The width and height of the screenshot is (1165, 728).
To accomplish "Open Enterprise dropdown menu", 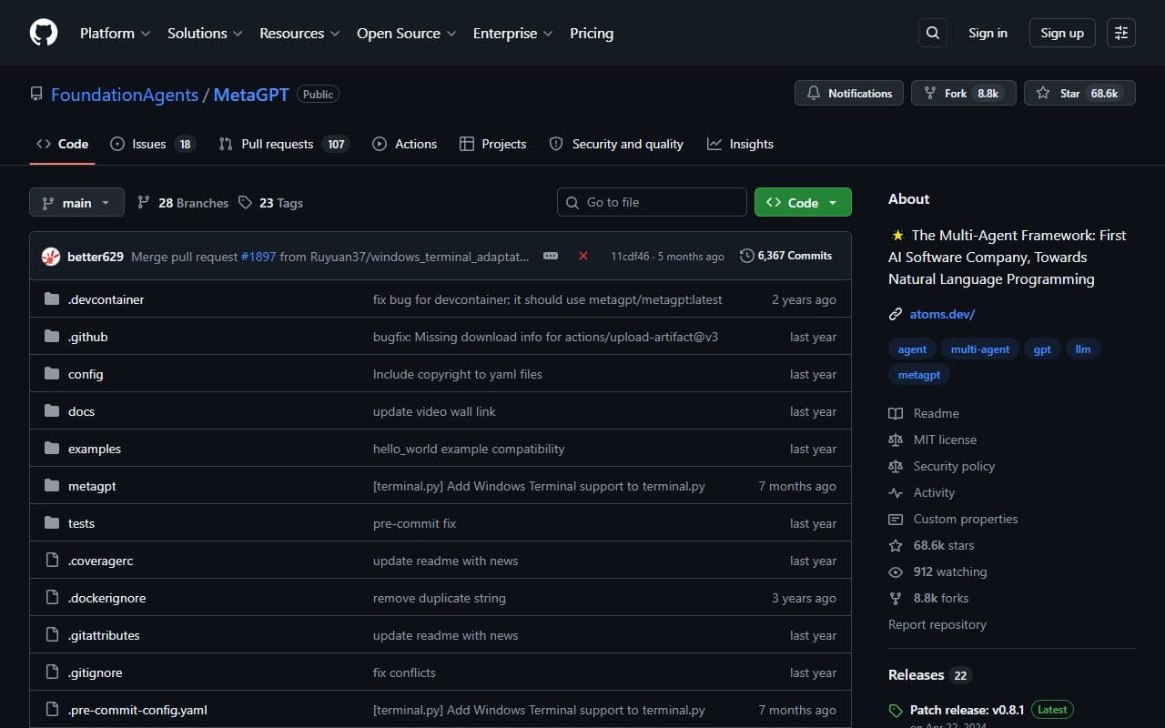I will click(512, 33).
